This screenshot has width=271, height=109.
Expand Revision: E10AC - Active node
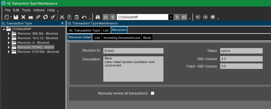click(9, 47)
